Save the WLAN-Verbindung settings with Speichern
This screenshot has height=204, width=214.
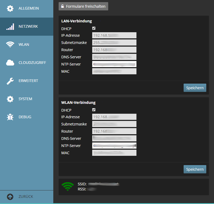[x=195, y=169]
